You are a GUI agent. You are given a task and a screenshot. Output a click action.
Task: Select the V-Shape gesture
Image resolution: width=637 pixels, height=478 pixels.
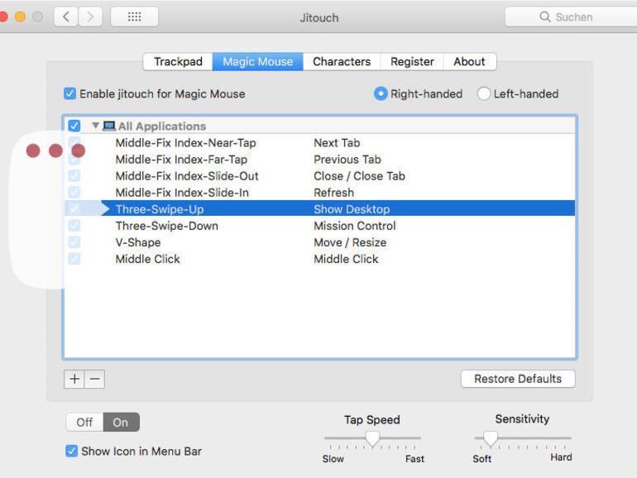[x=138, y=242]
